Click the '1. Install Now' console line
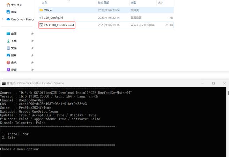Screen dimensions: 229x157 [x=15, y=134]
